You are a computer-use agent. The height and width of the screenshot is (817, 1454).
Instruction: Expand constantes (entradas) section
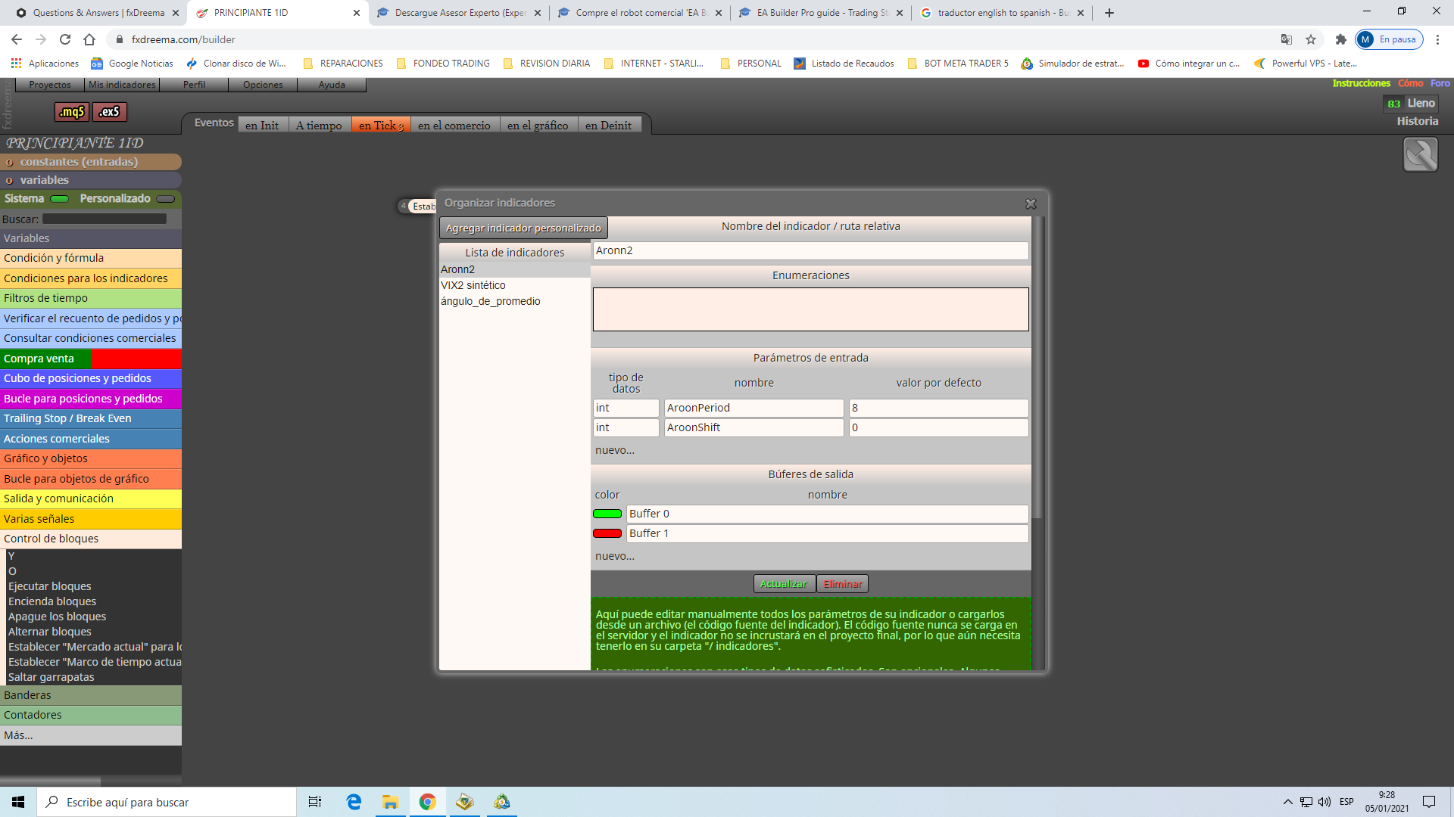(91, 162)
